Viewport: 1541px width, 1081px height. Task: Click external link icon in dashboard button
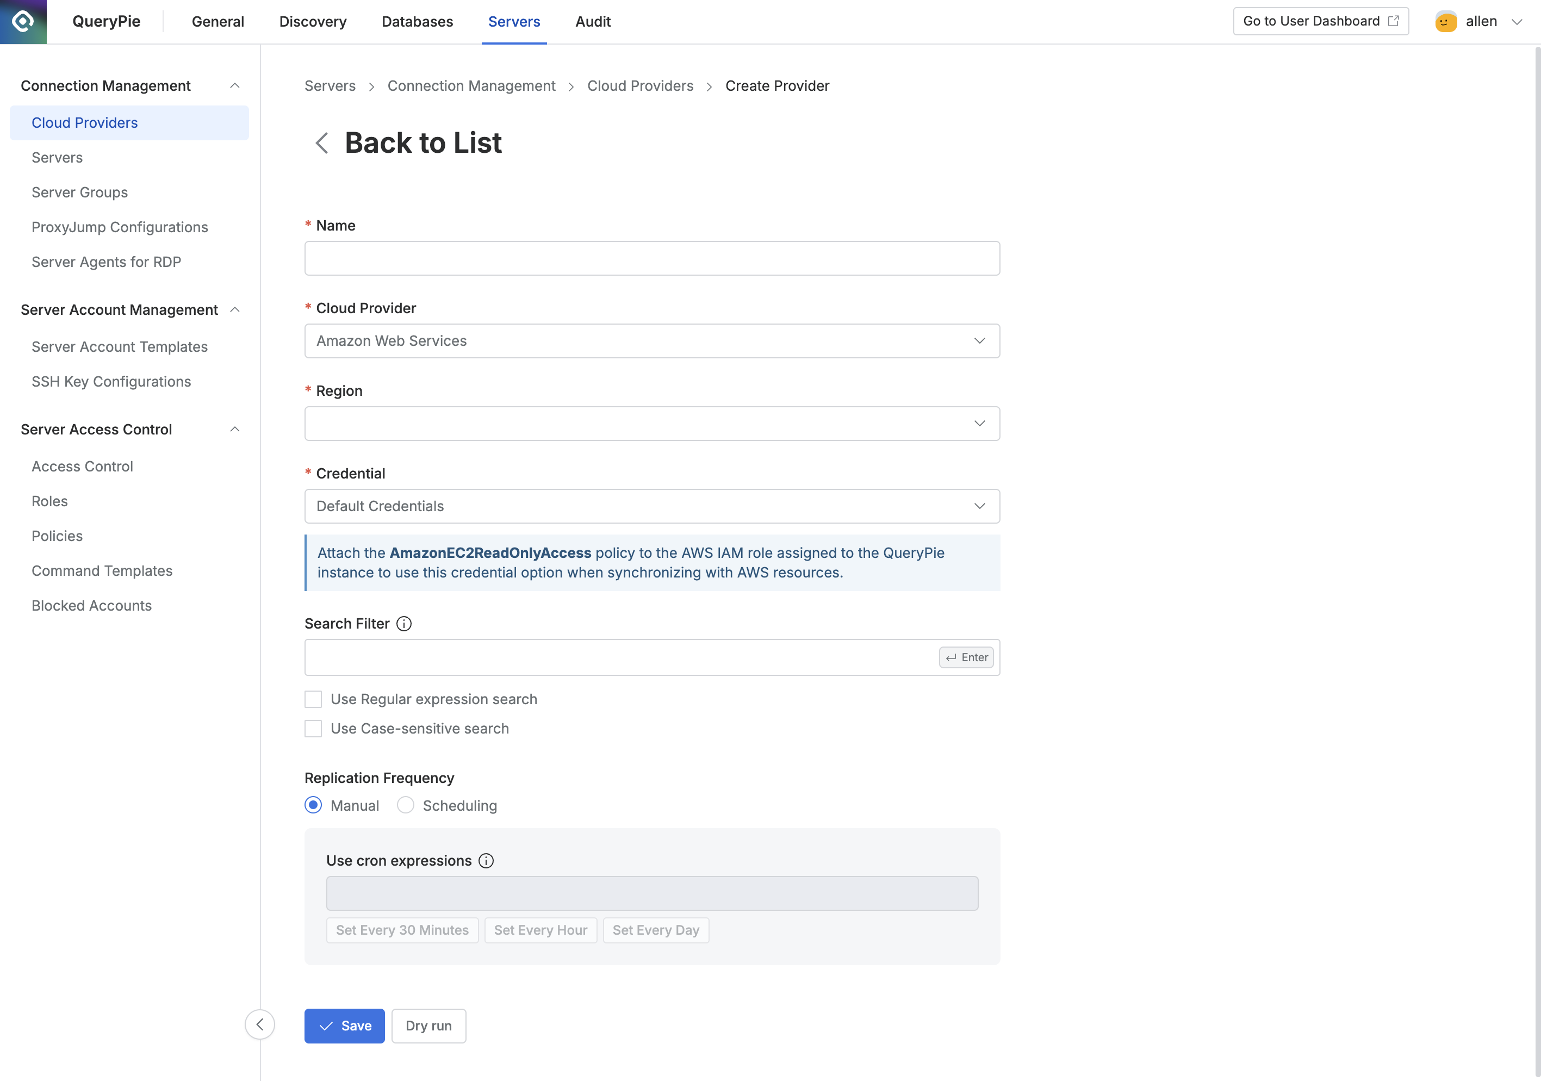point(1394,21)
